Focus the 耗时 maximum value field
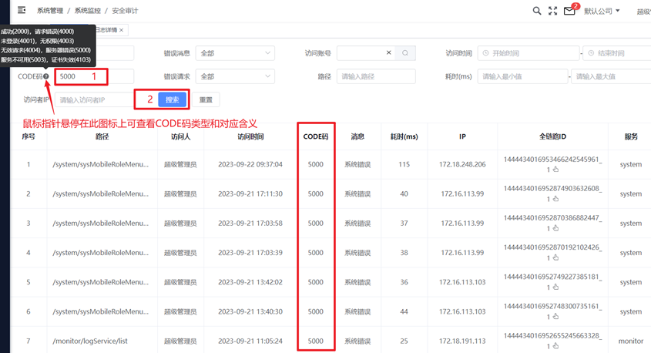Screen dimensions: 651x353 pos(611,76)
